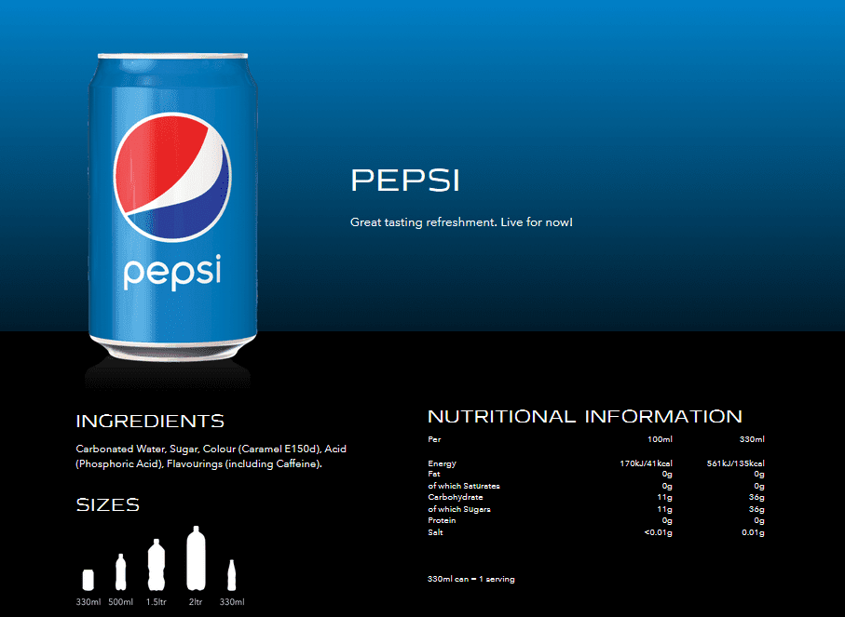The image size is (845, 617).
Task: Select the 330ml glass bottle icon
Action: (231, 573)
